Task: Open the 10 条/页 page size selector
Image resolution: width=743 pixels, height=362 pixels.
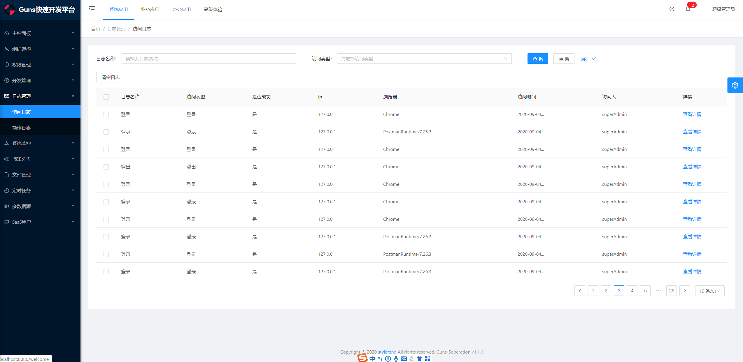Action: 709,291
